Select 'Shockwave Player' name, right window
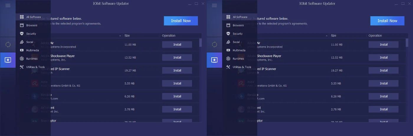 coord(269,56)
